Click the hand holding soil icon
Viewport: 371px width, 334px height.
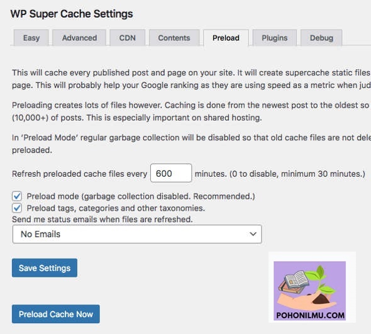pyautogui.click(x=307, y=301)
